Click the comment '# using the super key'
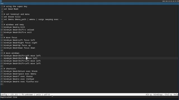 point(15,6)
